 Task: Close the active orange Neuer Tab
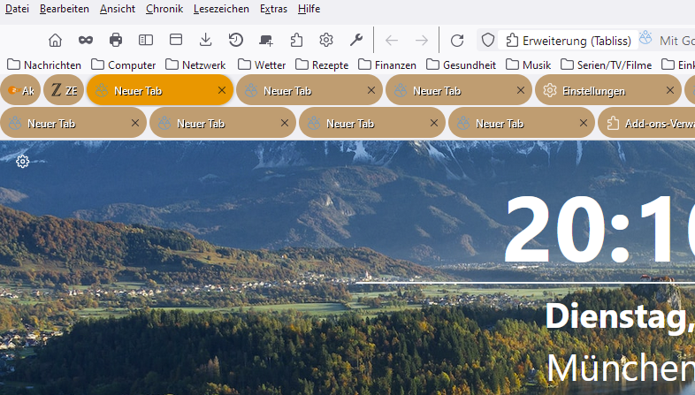222,90
